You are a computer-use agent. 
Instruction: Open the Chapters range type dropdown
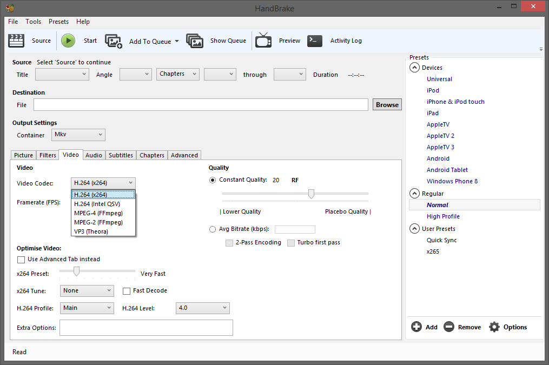178,74
